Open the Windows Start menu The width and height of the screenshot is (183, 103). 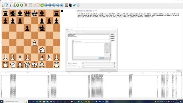2,102
